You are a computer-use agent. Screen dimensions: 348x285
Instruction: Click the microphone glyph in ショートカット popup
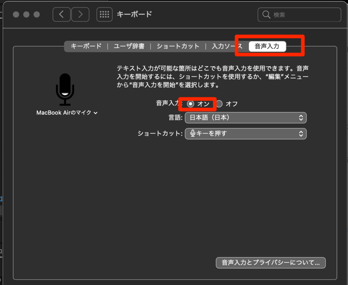pos(193,133)
